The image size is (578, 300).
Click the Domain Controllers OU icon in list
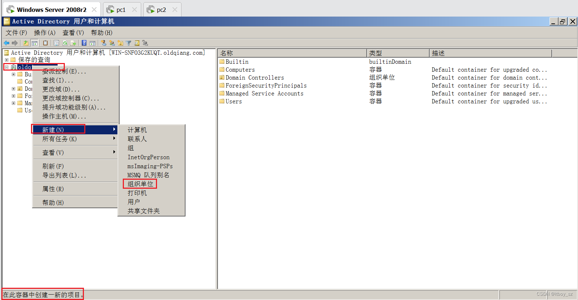pyautogui.click(x=222, y=77)
